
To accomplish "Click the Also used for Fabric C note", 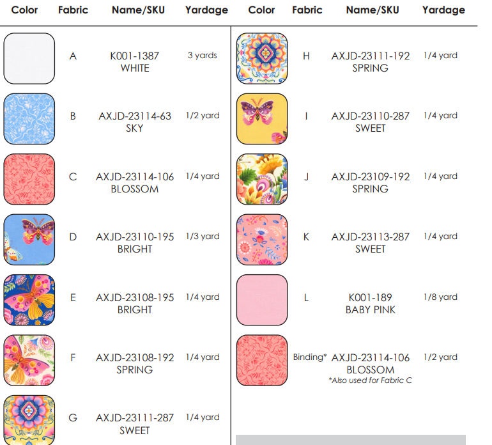I will point(370,380).
